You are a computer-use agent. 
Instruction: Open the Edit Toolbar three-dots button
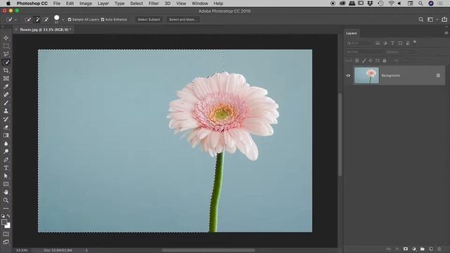point(6,209)
